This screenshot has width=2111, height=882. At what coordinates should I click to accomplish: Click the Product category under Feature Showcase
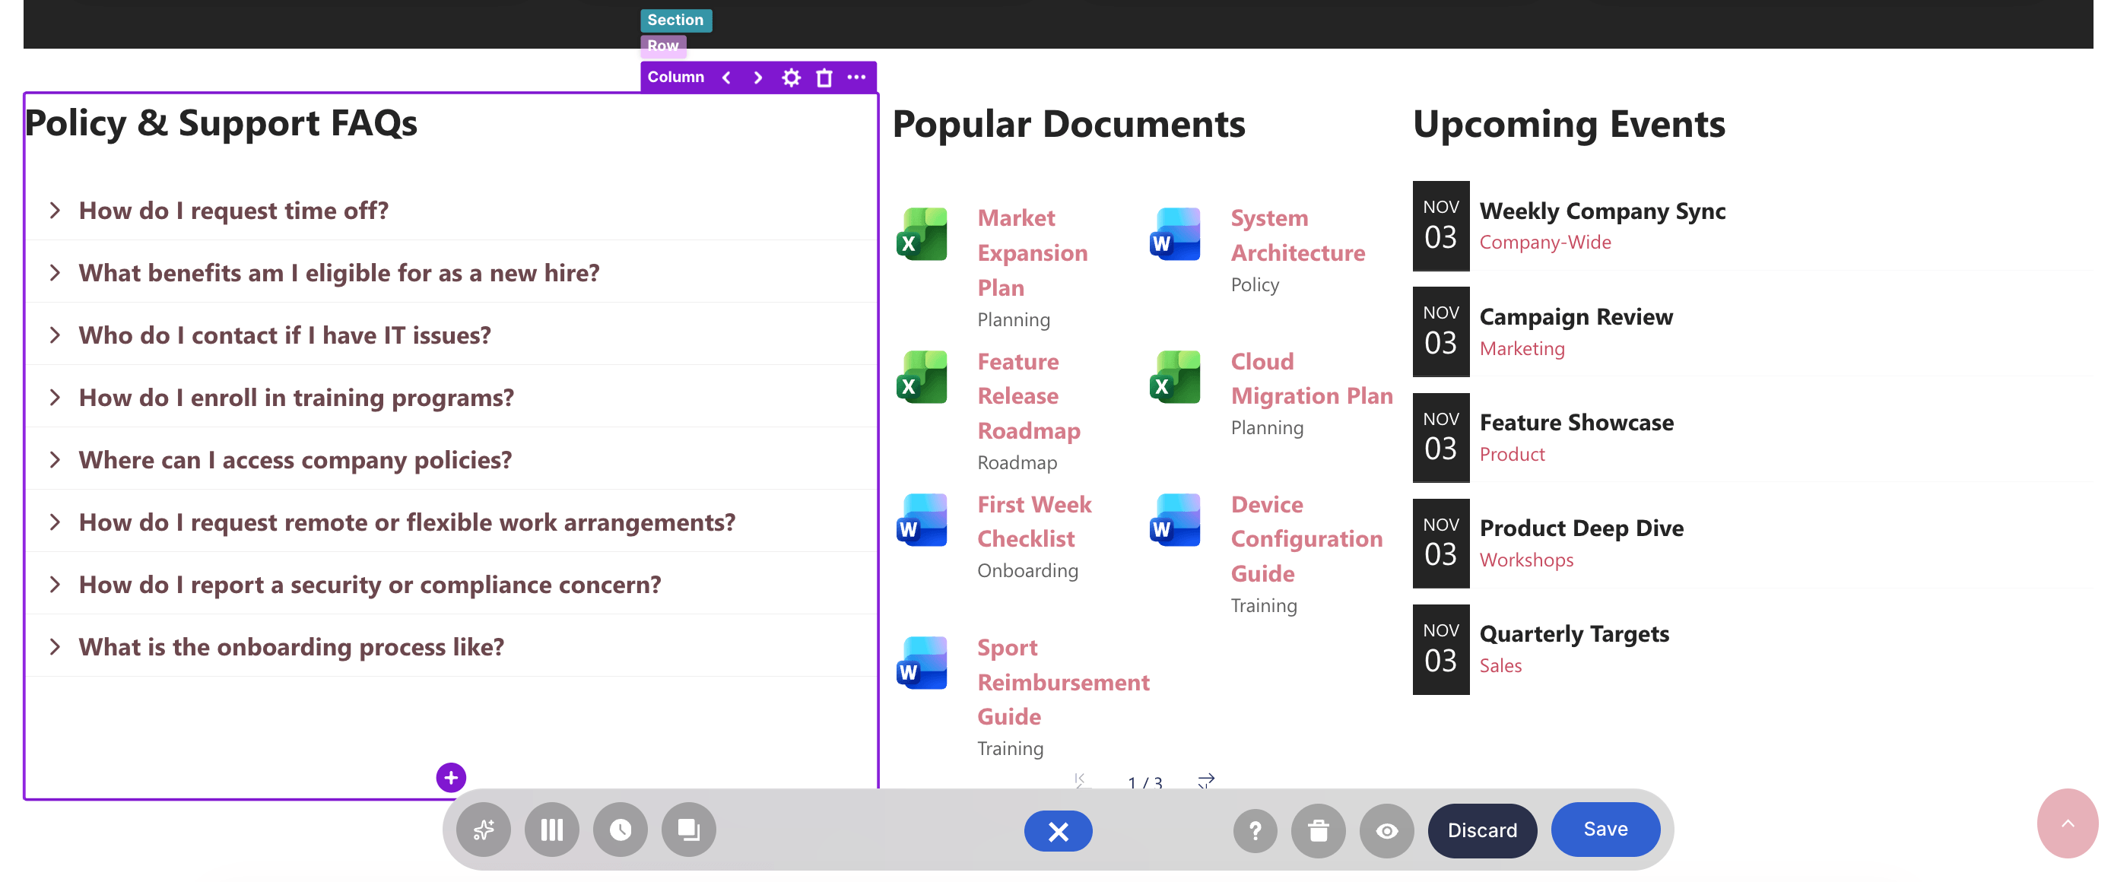coord(1512,454)
